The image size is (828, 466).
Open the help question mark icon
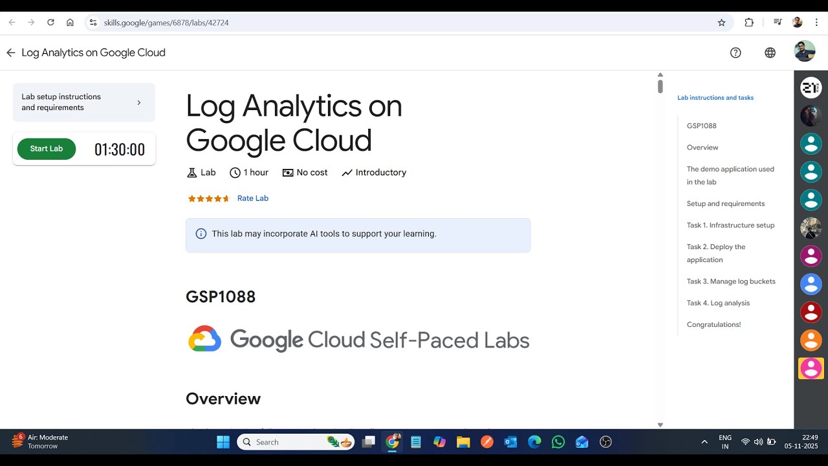[735, 53]
